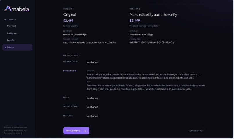Select the Versus sidebar item
Image resolution: width=234 pixels, height=139 pixels.
pyautogui.click(x=17, y=47)
